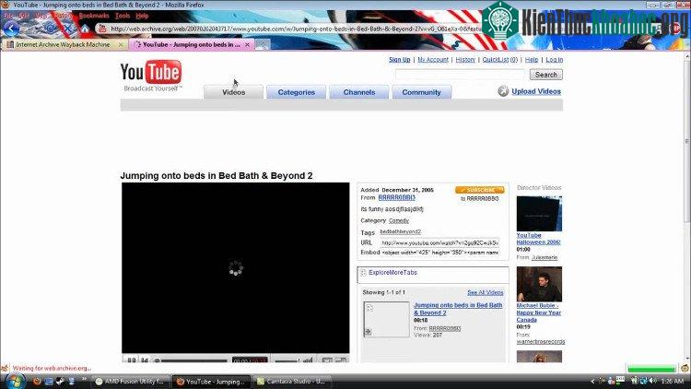The image size is (691, 389).
Task: Click the player volume icon
Action: coord(308,360)
